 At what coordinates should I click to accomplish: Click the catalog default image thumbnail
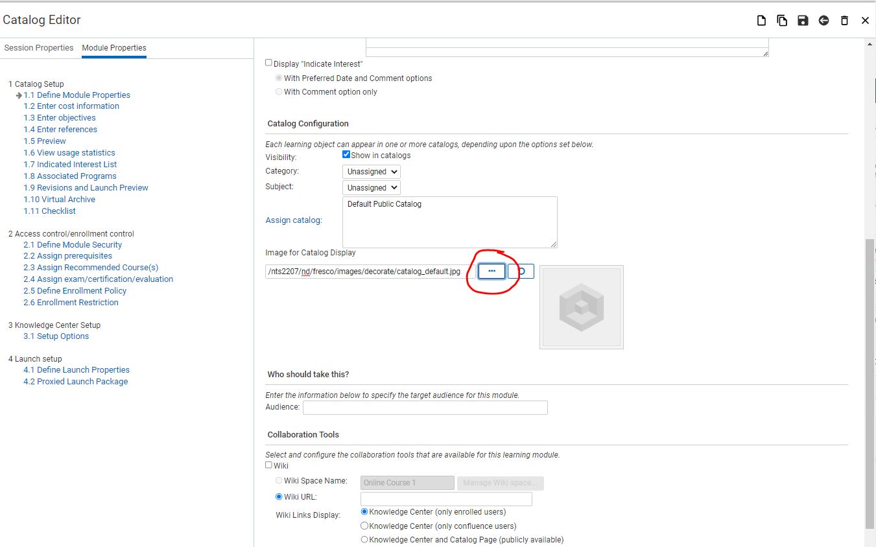(x=581, y=307)
